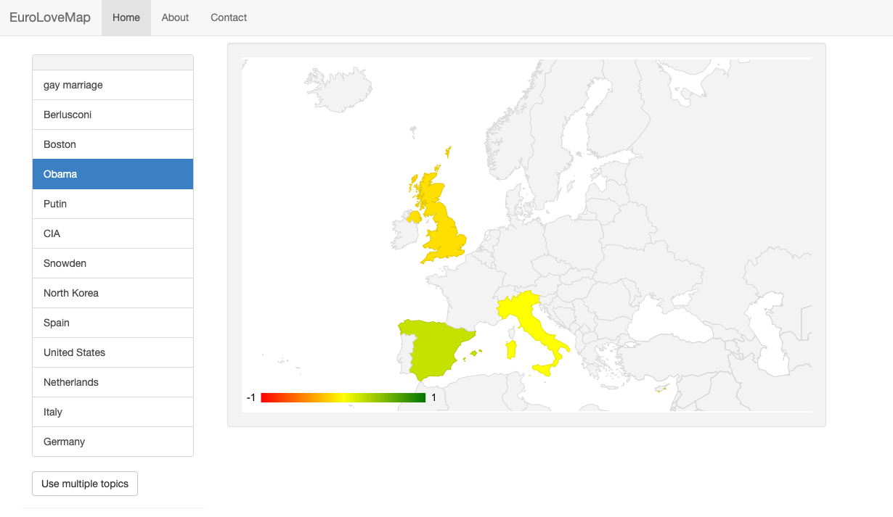Choose the Netherlands topic

[x=113, y=382]
